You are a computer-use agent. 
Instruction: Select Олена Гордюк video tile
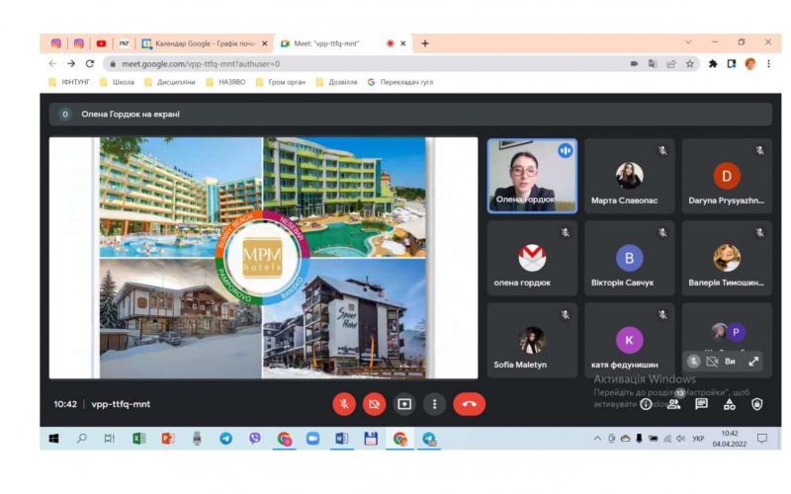tap(532, 176)
